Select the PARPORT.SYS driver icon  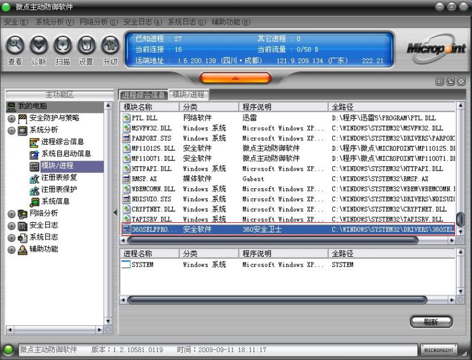click(x=126, y=138)
